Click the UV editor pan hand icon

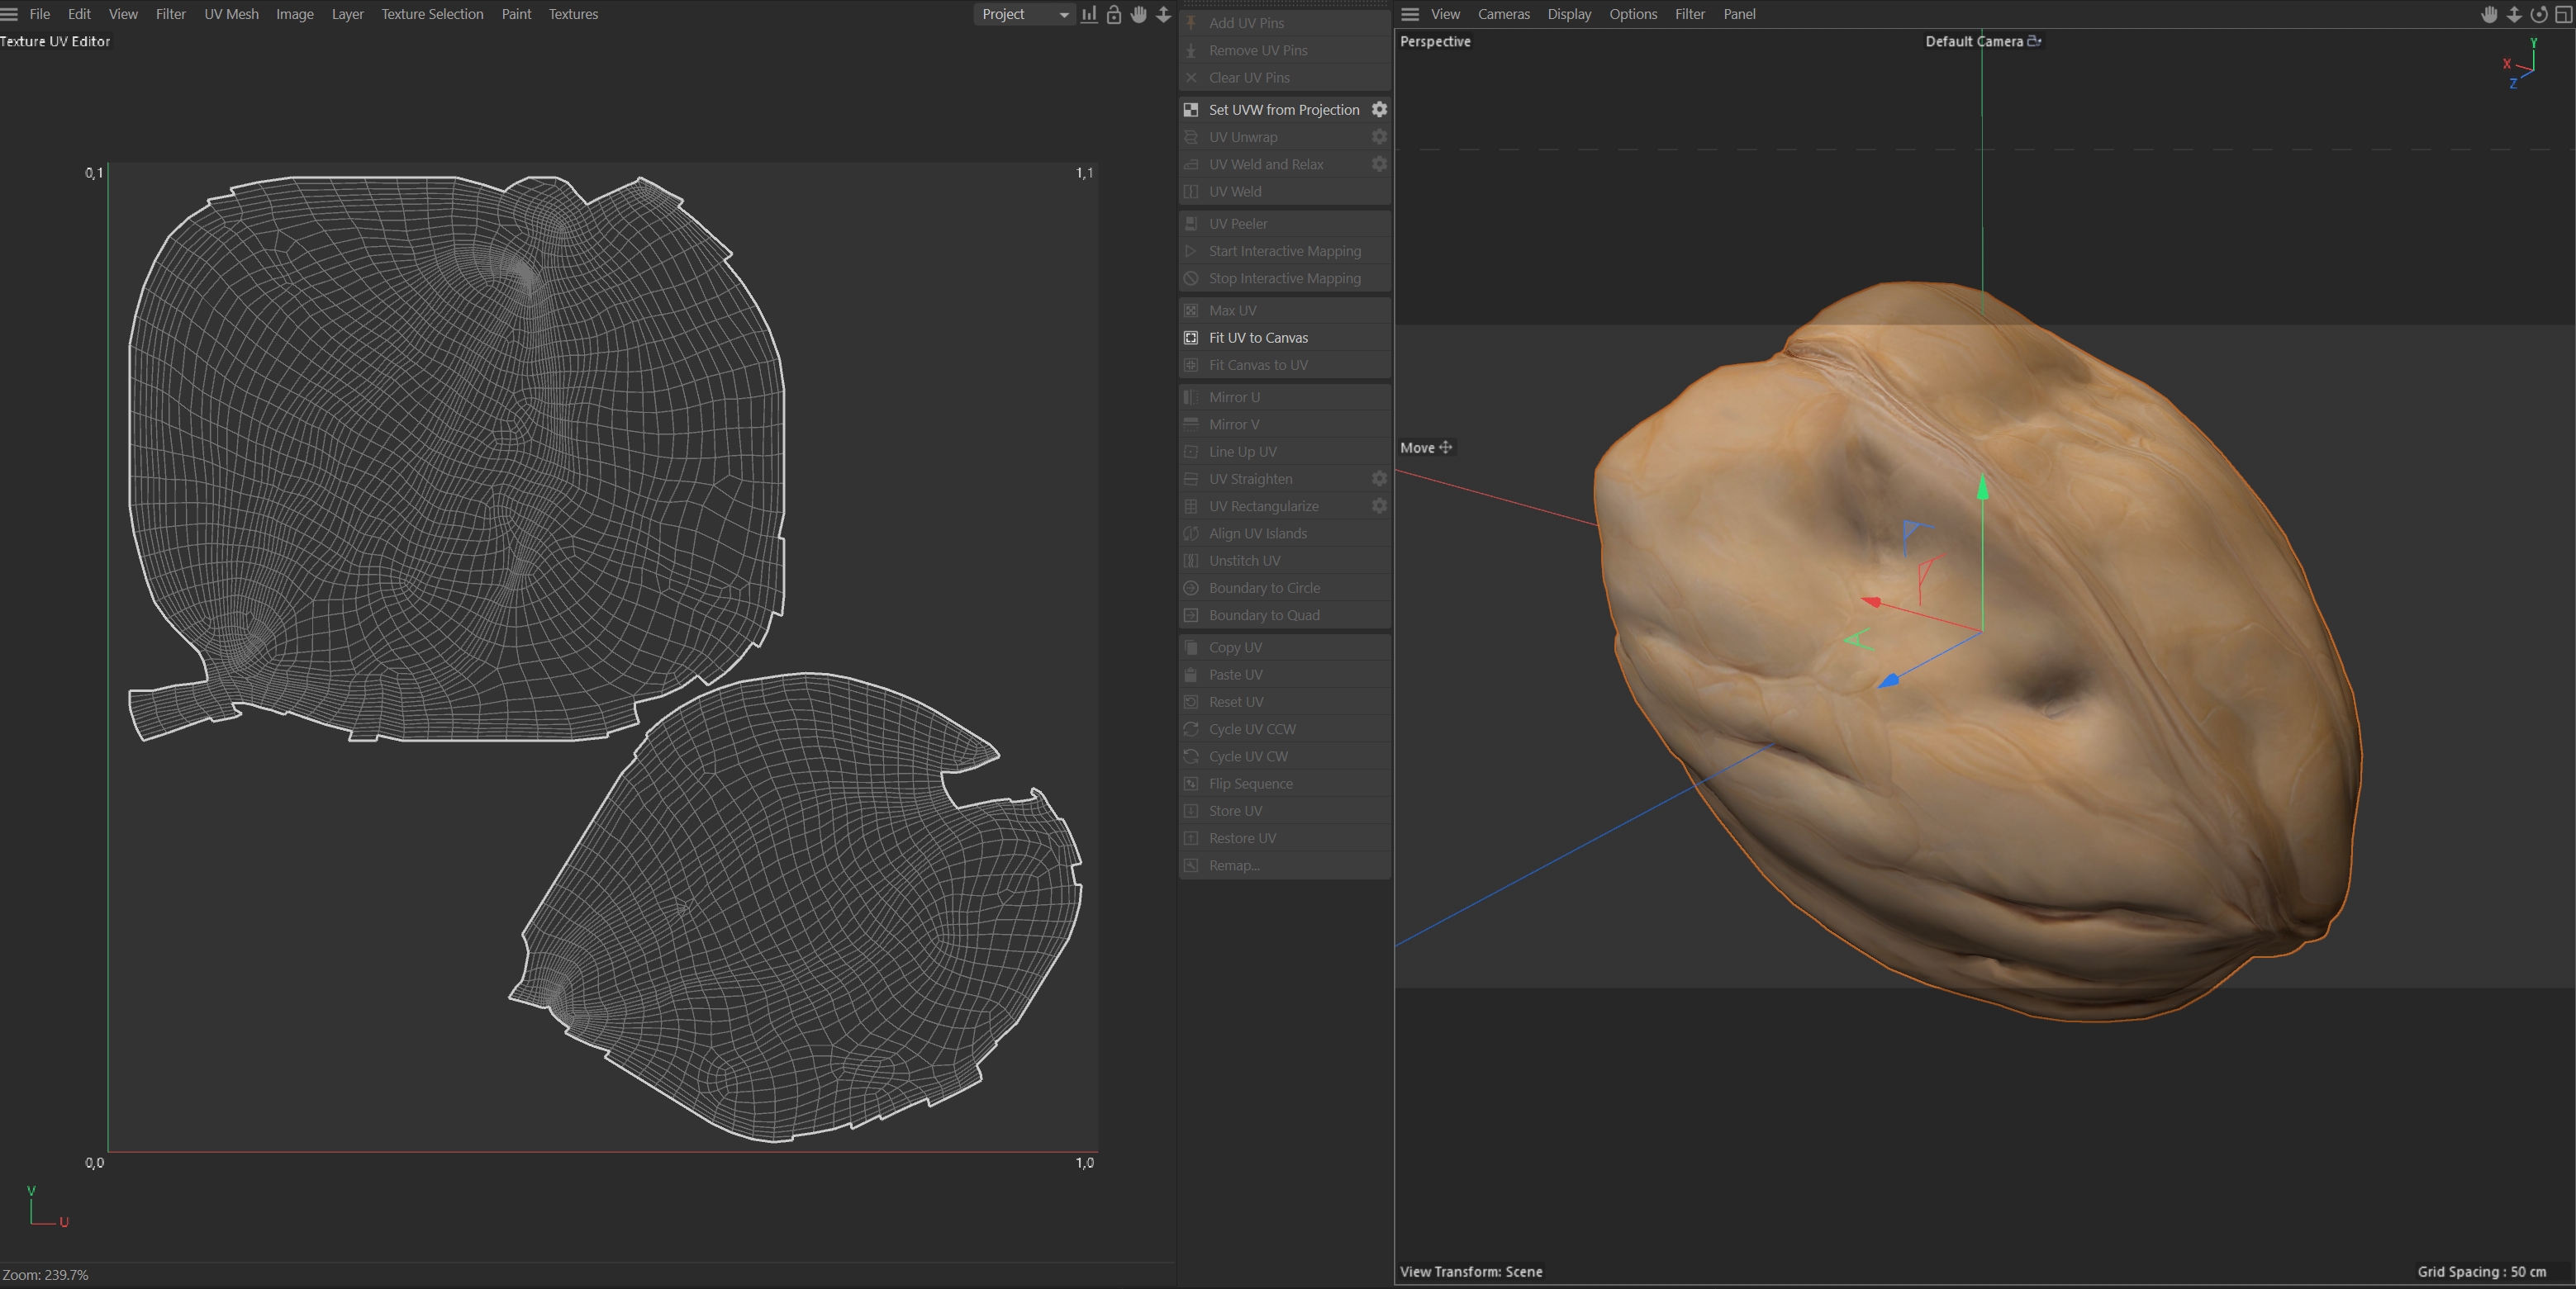coord(1138,14)
